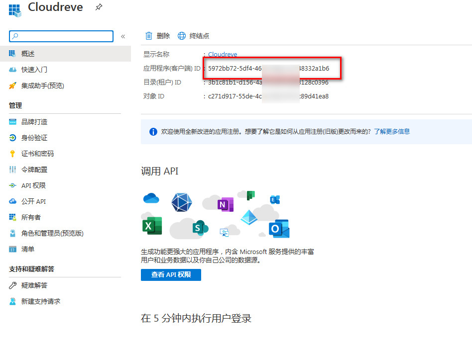This screenshot has height=346, width=472.
Task: Click the 令牌配置 sliders icon
Action: 12,170
